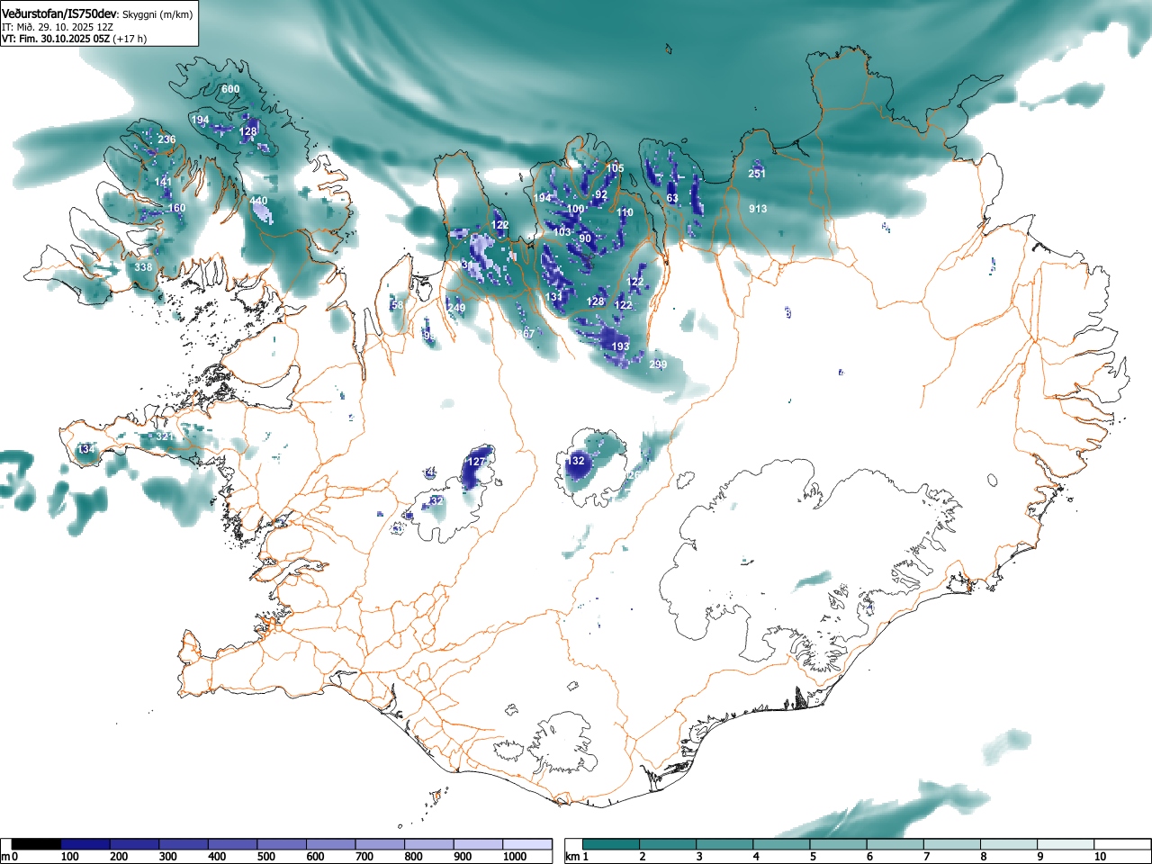Viewport: 1152px width, 864px height.
Task: Select the map value 251
Action: [757, 174]
